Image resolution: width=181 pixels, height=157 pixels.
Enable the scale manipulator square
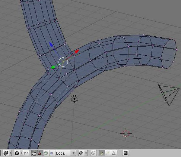click(52, 153)
